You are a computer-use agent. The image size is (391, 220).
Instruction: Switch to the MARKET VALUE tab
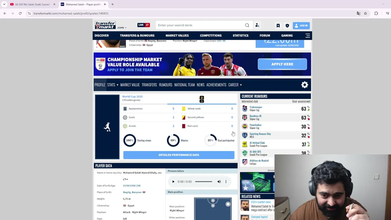(x=130, y=85)
